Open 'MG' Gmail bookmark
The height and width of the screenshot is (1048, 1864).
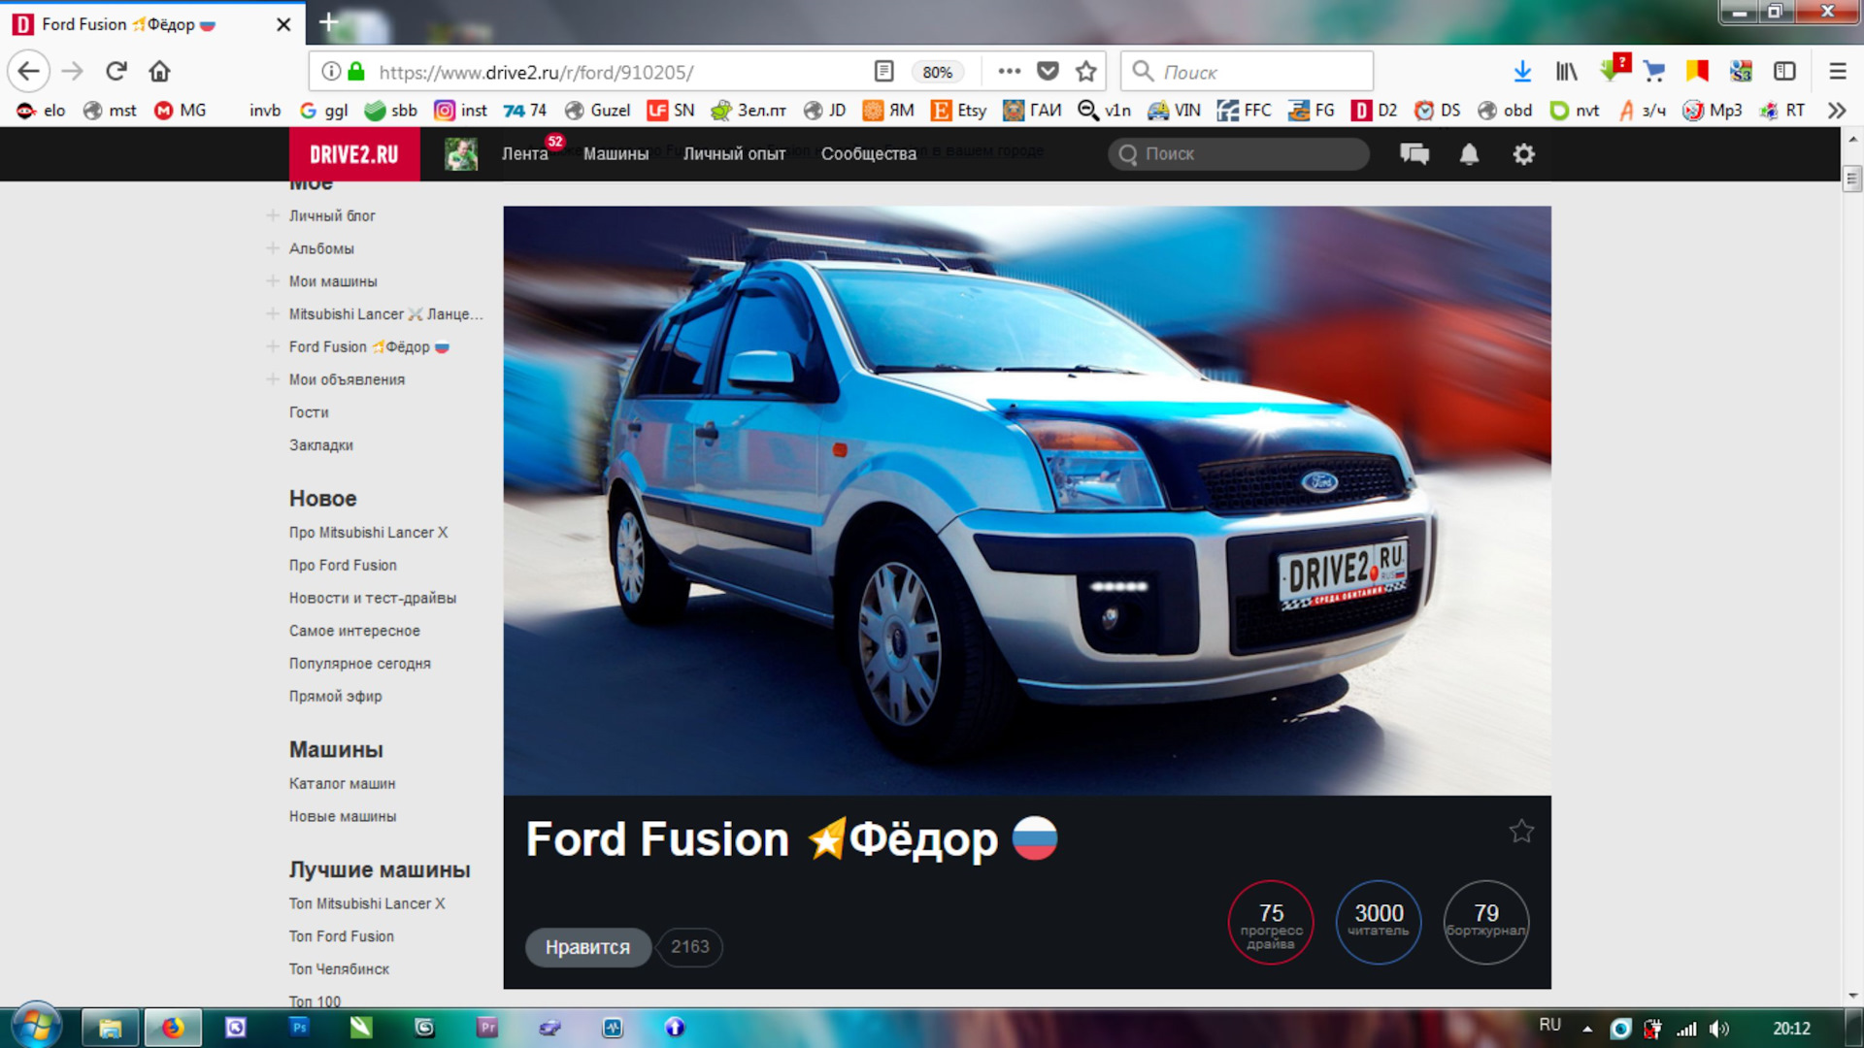tap(181, 111)
